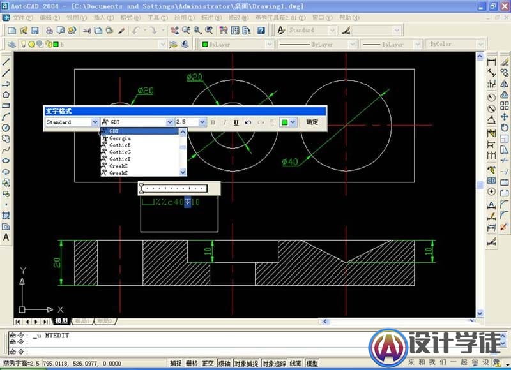The width and height of the screenshot is (511, 370).
Task: Open the 2.5 text height dropdown
Action: click(x=202, y=122)
